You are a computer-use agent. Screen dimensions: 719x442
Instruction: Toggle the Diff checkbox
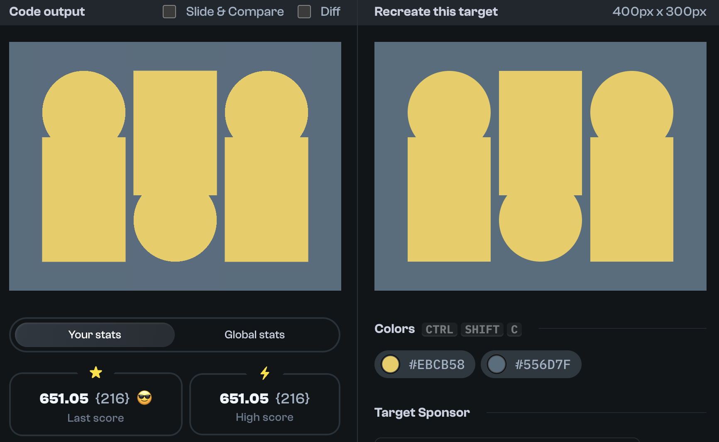[304, 12]
